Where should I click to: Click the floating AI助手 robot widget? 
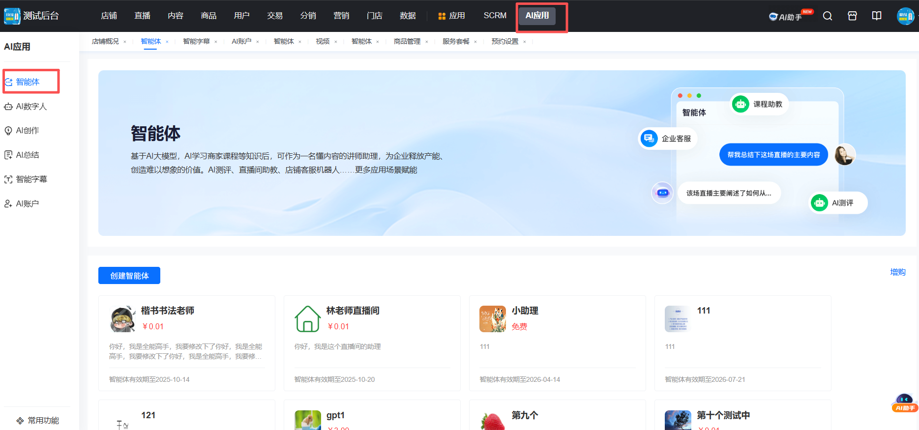click(904, 402)
